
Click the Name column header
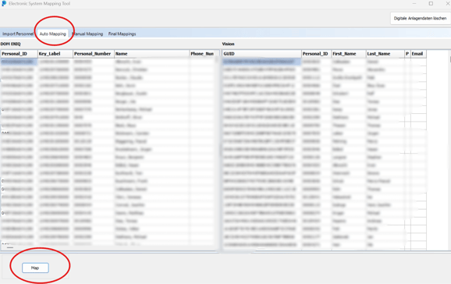point(151,54)
